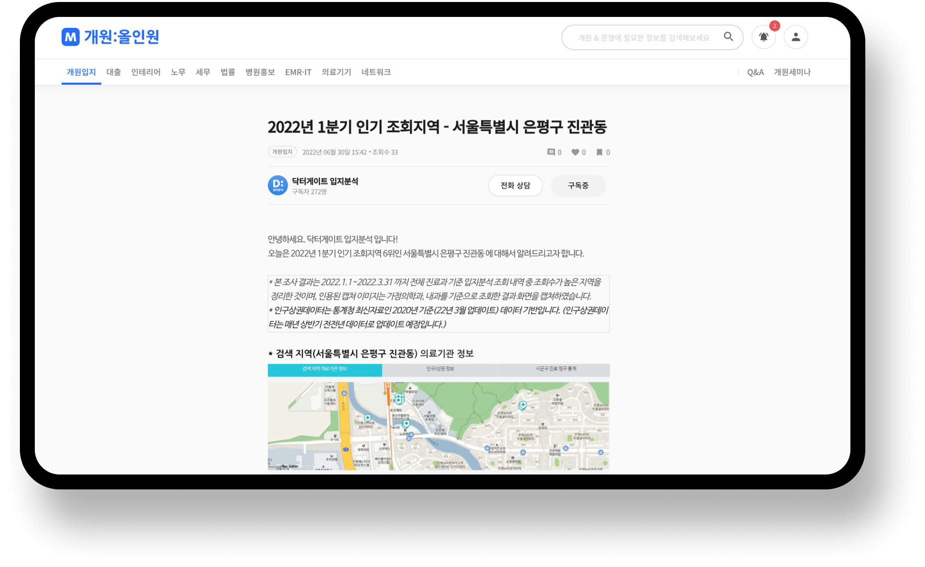Go to the 병원홍보 menu
The height and width of the screenshot is (567, 925).
click(260, 72)
